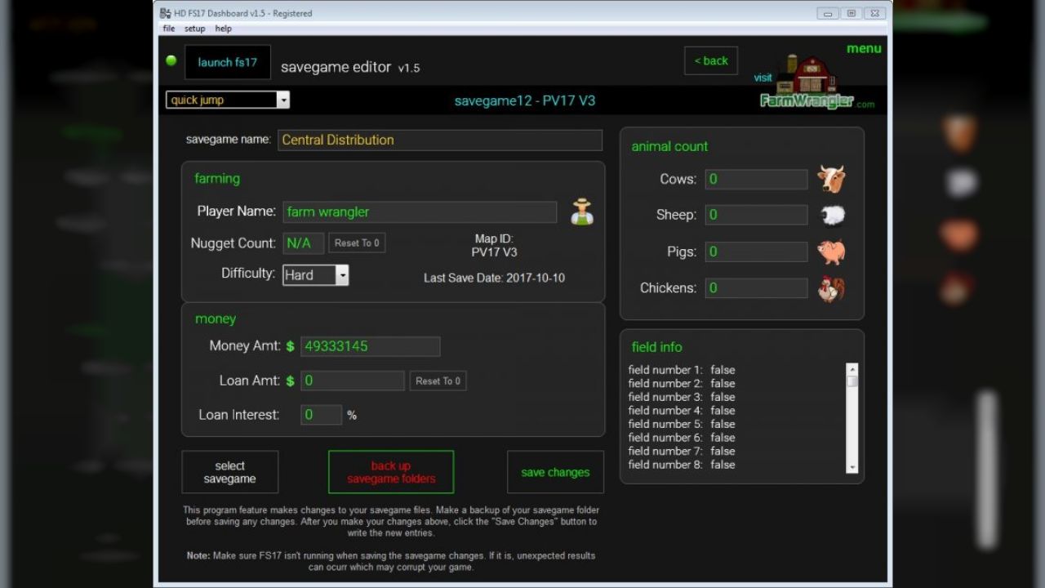Viewport: 1045px width, 588px height.
Task: Click the select savegame button
Action: (x=230, y=472)
